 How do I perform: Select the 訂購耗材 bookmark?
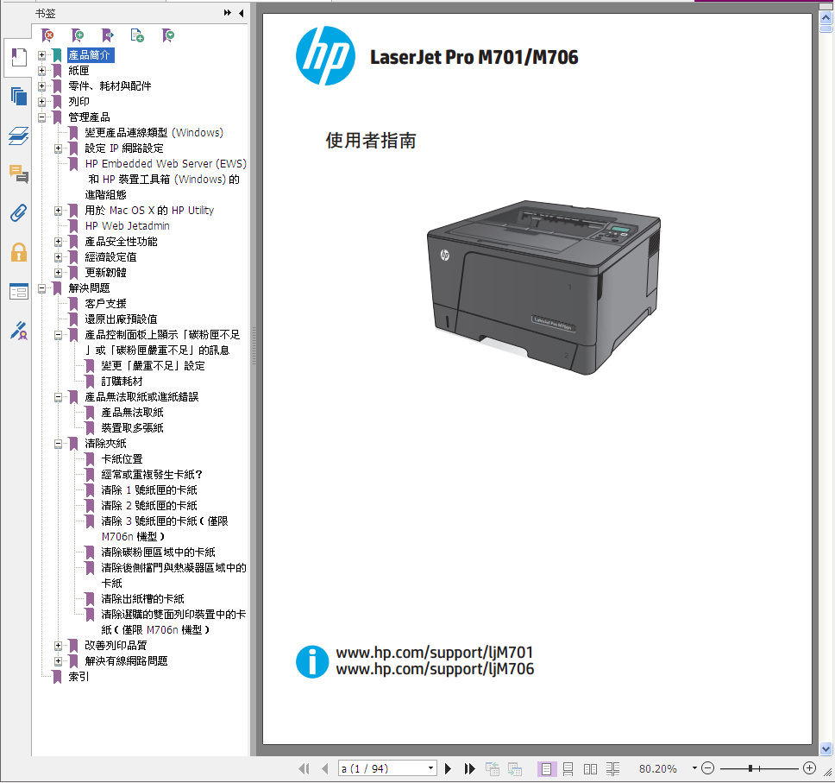122,381
